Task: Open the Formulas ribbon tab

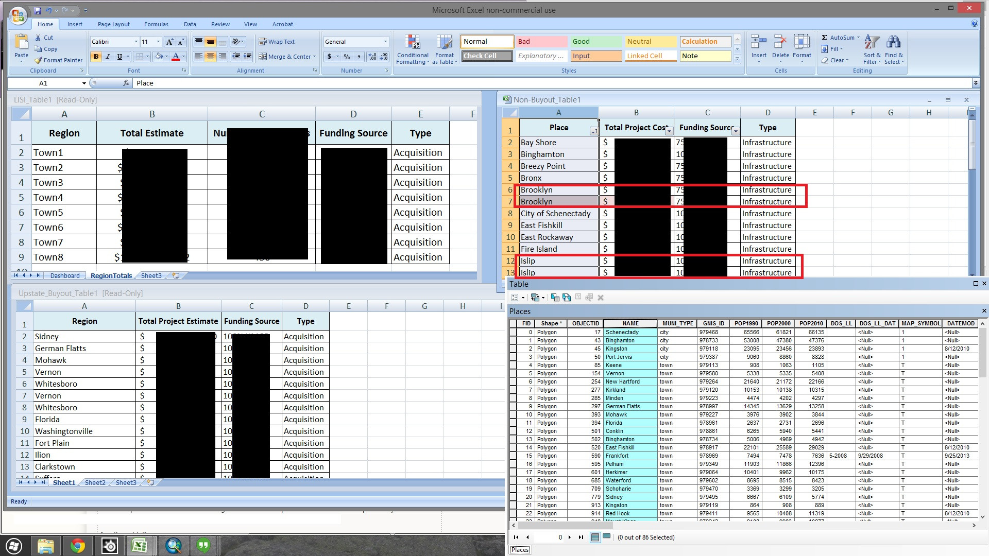Action: click(156, 24)
